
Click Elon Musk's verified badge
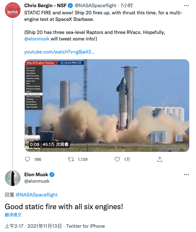point(52,175)
